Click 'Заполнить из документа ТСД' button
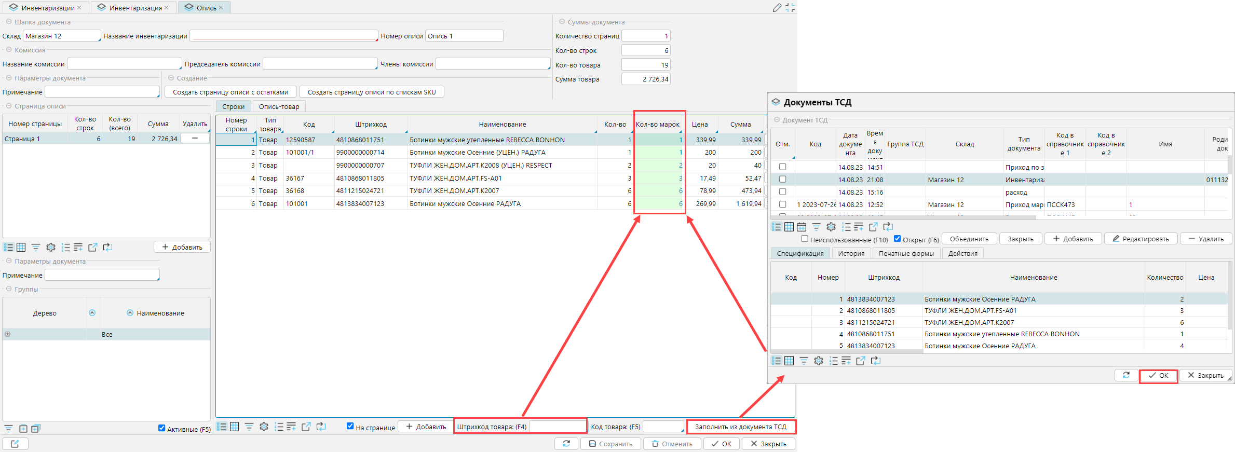The image size is (1235, 452). (740, 427)
